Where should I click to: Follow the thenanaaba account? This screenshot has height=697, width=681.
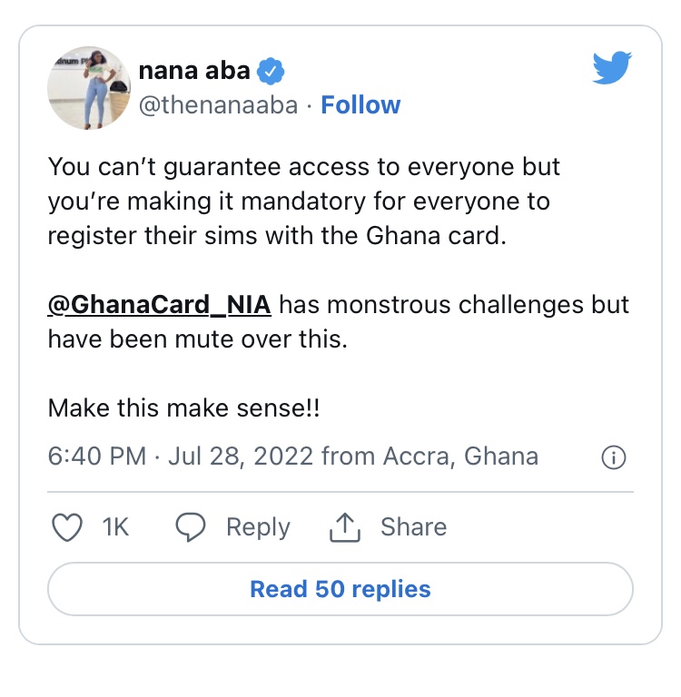(360, 105)
